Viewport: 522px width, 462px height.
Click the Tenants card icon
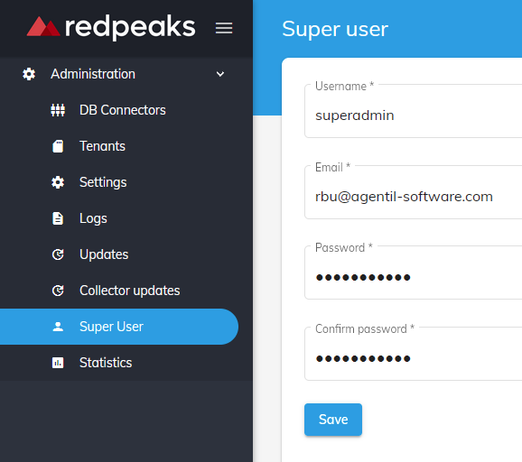(x=58, y=146)
